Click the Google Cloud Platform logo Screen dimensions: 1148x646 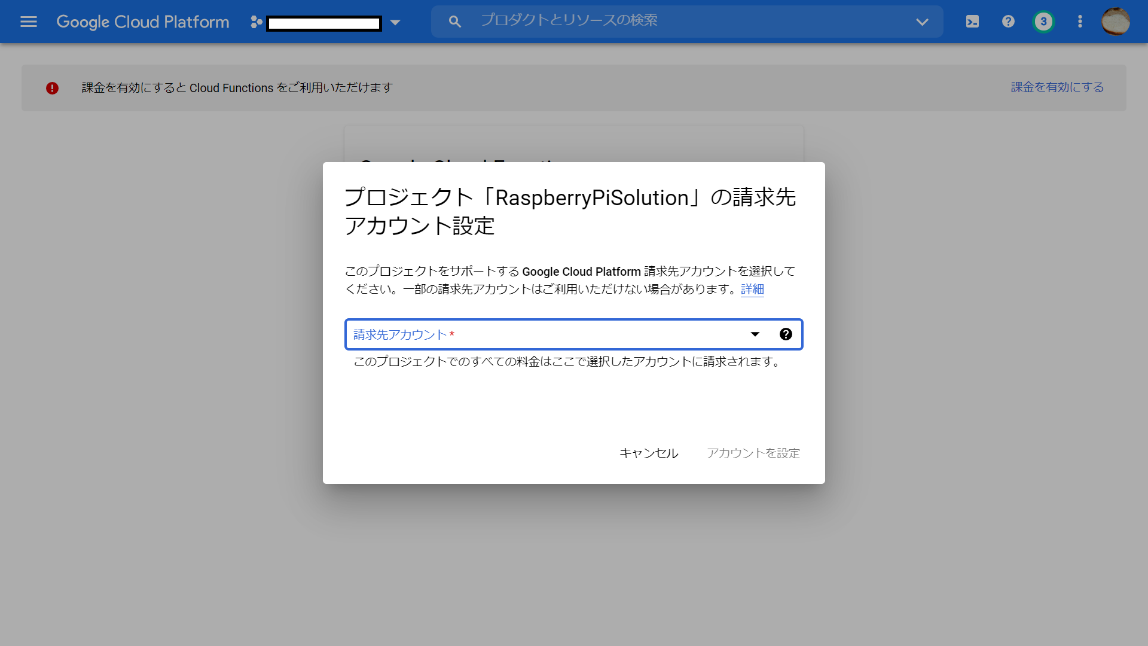[142, 22]
